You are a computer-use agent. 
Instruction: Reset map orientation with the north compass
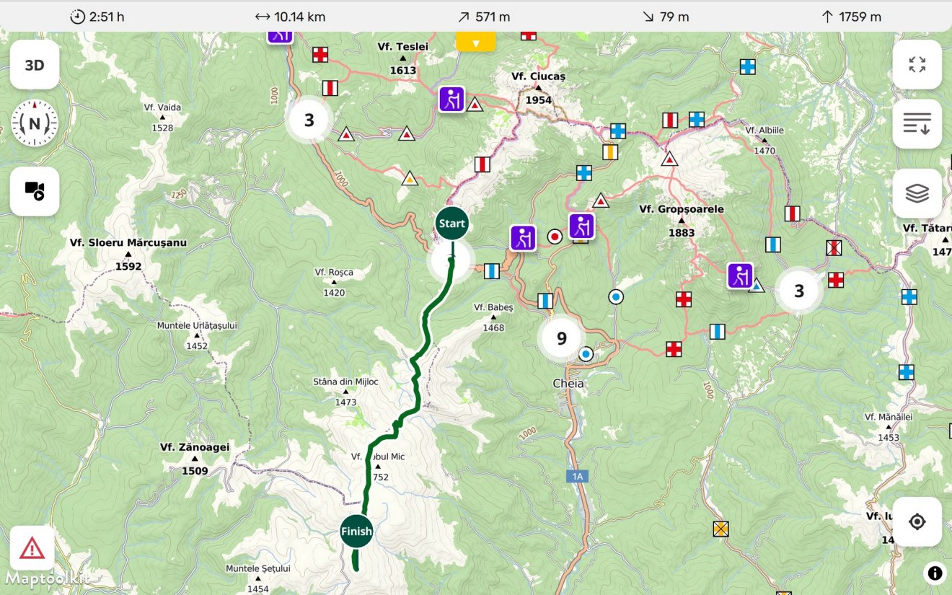[x=35, y=124]
